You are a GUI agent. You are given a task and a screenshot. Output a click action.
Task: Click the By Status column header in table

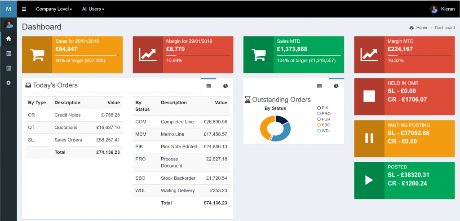point(142,106)
